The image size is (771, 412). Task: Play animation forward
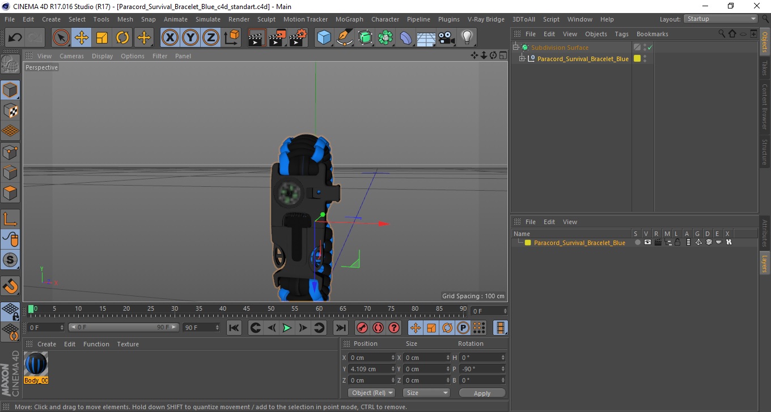click(x=287, y=328)
